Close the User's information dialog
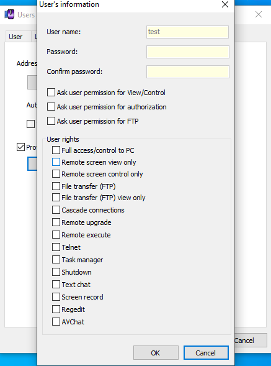This screenshot has height=366, width=271. click(x=225, y=4)
